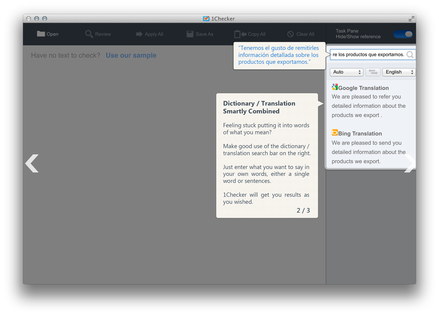Click the 'Dictionary / Translation Smartly Combined' heading
The image size is (439, 316).
click(259, 107)
